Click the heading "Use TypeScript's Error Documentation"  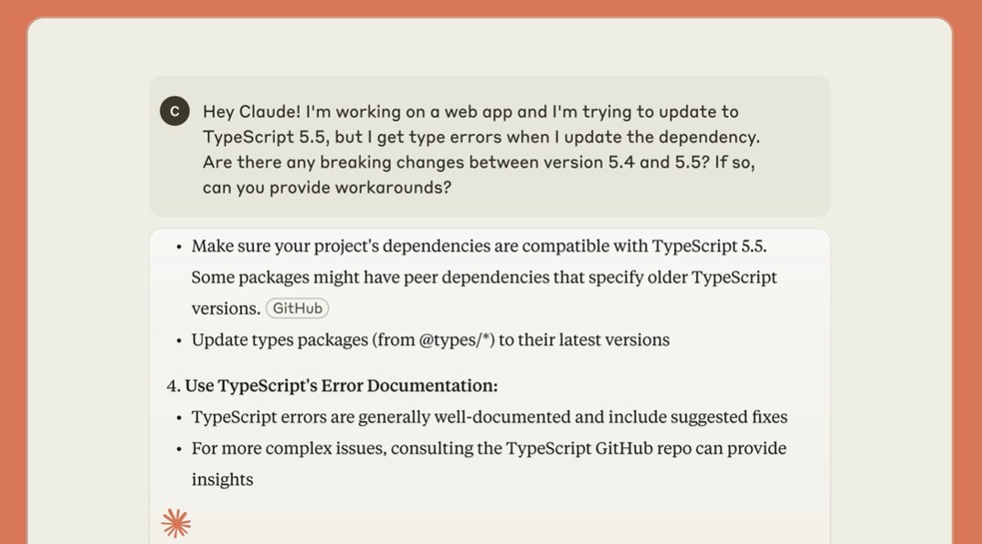click(x=341, y=386)
